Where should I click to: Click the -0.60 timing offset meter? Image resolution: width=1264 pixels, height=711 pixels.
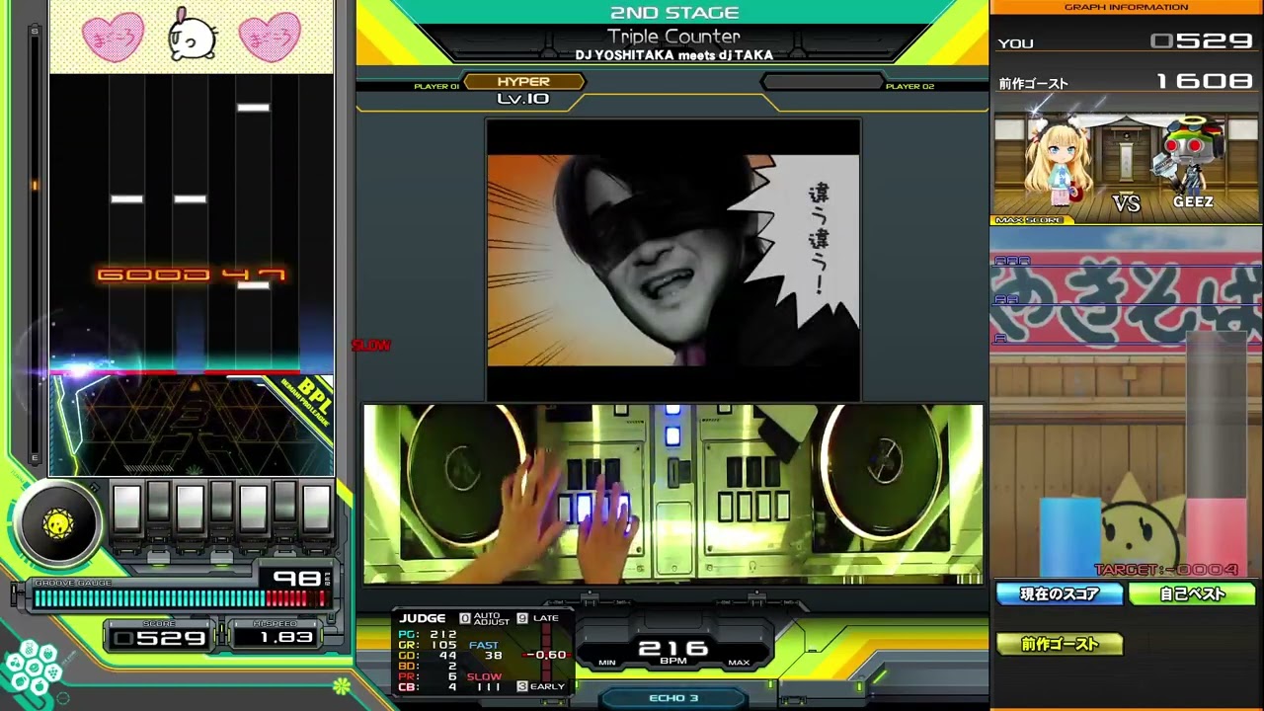[x=545, y=655]
